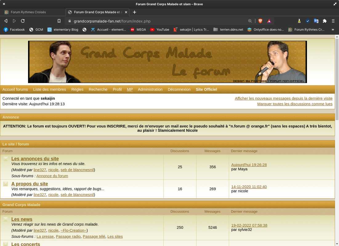The height and width of the screenshot is (246, 339).
Task: Click the yellow flask extension icon
Action: pos(299,21)
